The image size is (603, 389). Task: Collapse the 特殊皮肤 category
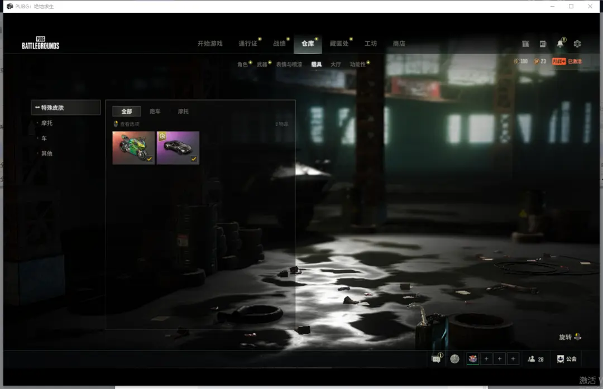pyautogui.click(x=66, y=108)
